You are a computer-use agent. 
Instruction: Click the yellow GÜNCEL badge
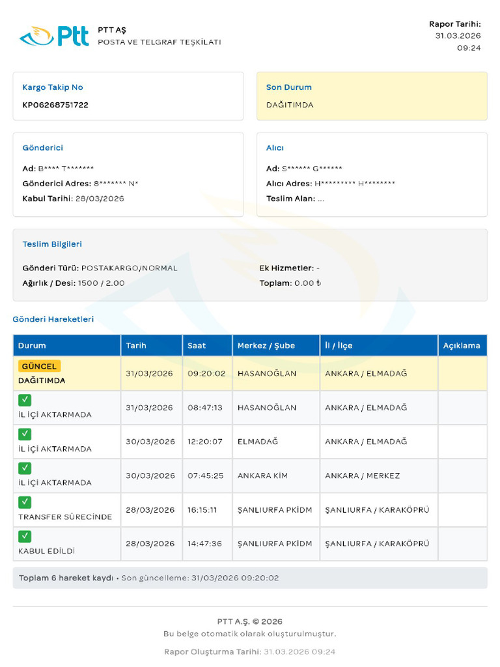[x=39, y=366]
